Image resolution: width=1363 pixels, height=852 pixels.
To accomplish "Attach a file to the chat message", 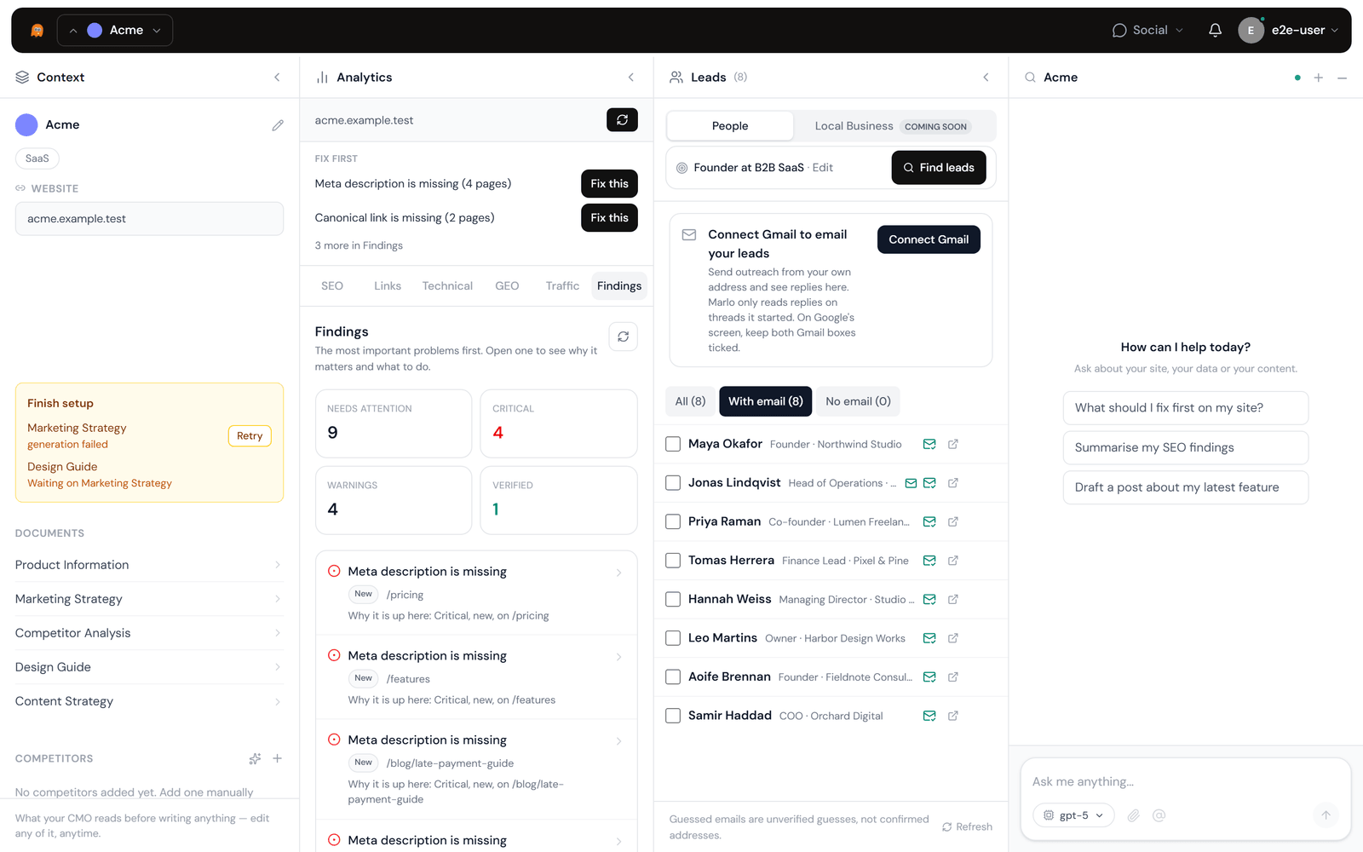I will pos(1134,815).
